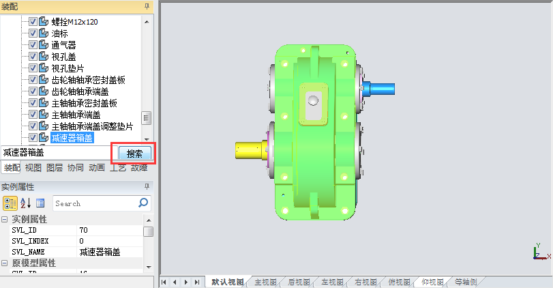The width and height of the screenshot is (553, 288).
Task: Uncheck the 螺栓M12x120 checkbox
Action: (32, 22)
